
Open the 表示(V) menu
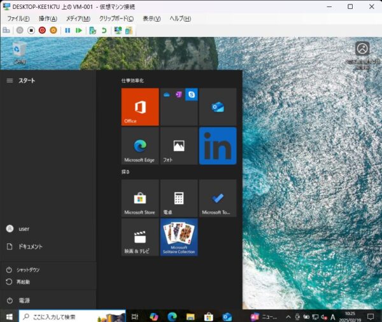[152, 18]
